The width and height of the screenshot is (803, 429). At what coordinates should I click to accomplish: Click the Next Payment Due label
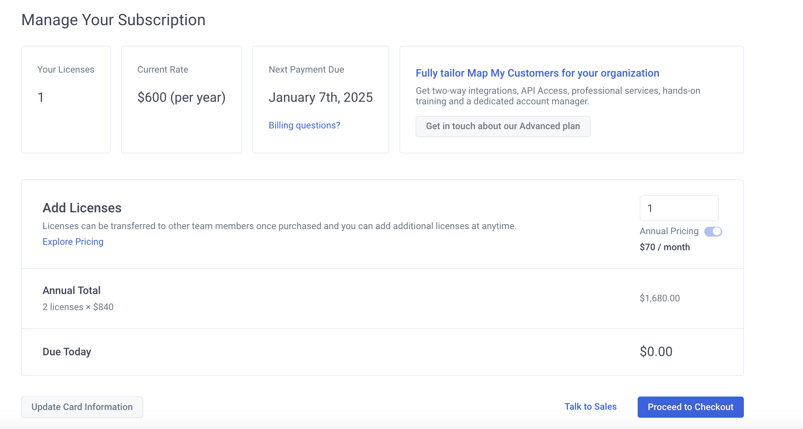tap(306, 70)
